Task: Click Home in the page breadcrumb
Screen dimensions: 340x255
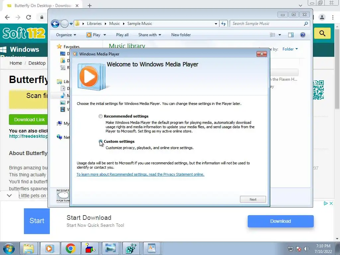Action: click(x=16, y=63)
